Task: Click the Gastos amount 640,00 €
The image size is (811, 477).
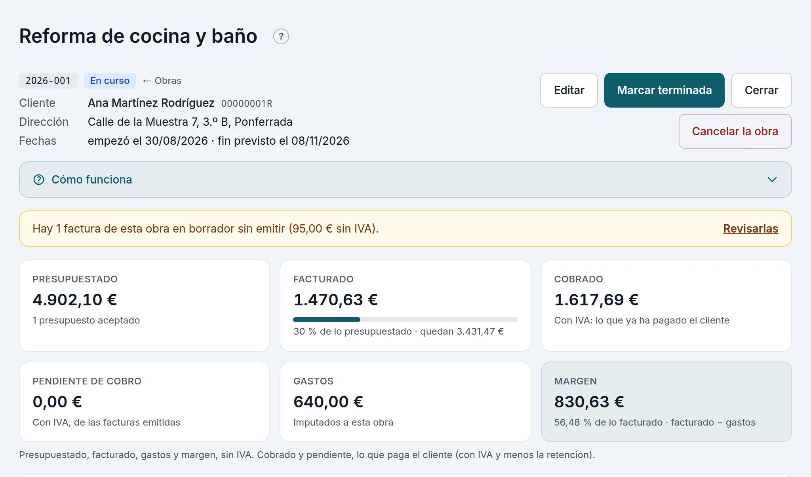Action: pos(328,402)
